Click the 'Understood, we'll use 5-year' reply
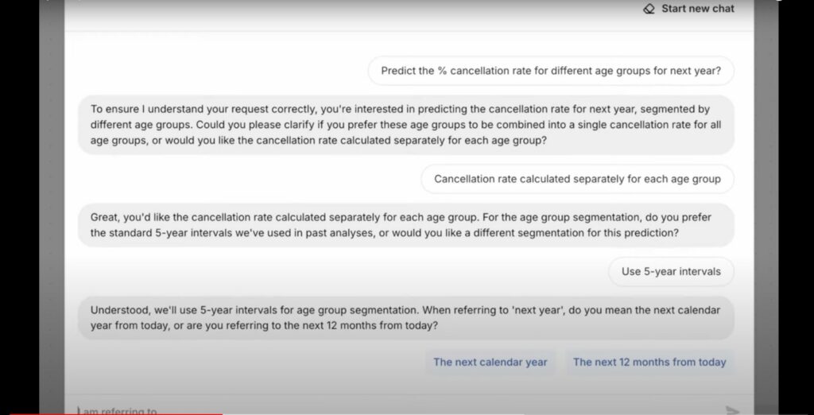The width and height of the screenshot is (814, 415). [406, 318]
